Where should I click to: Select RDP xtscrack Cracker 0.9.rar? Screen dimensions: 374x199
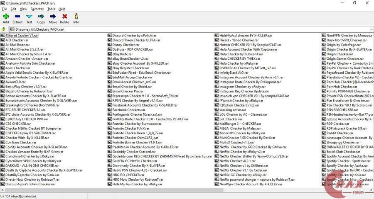coord(347,128)
